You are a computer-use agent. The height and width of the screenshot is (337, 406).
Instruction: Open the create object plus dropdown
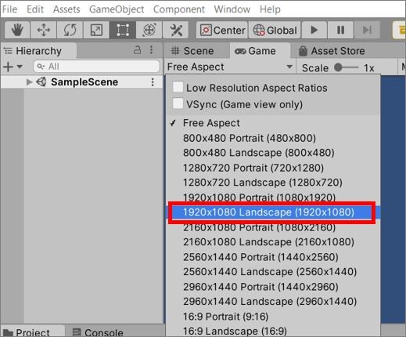click(13, 67)
